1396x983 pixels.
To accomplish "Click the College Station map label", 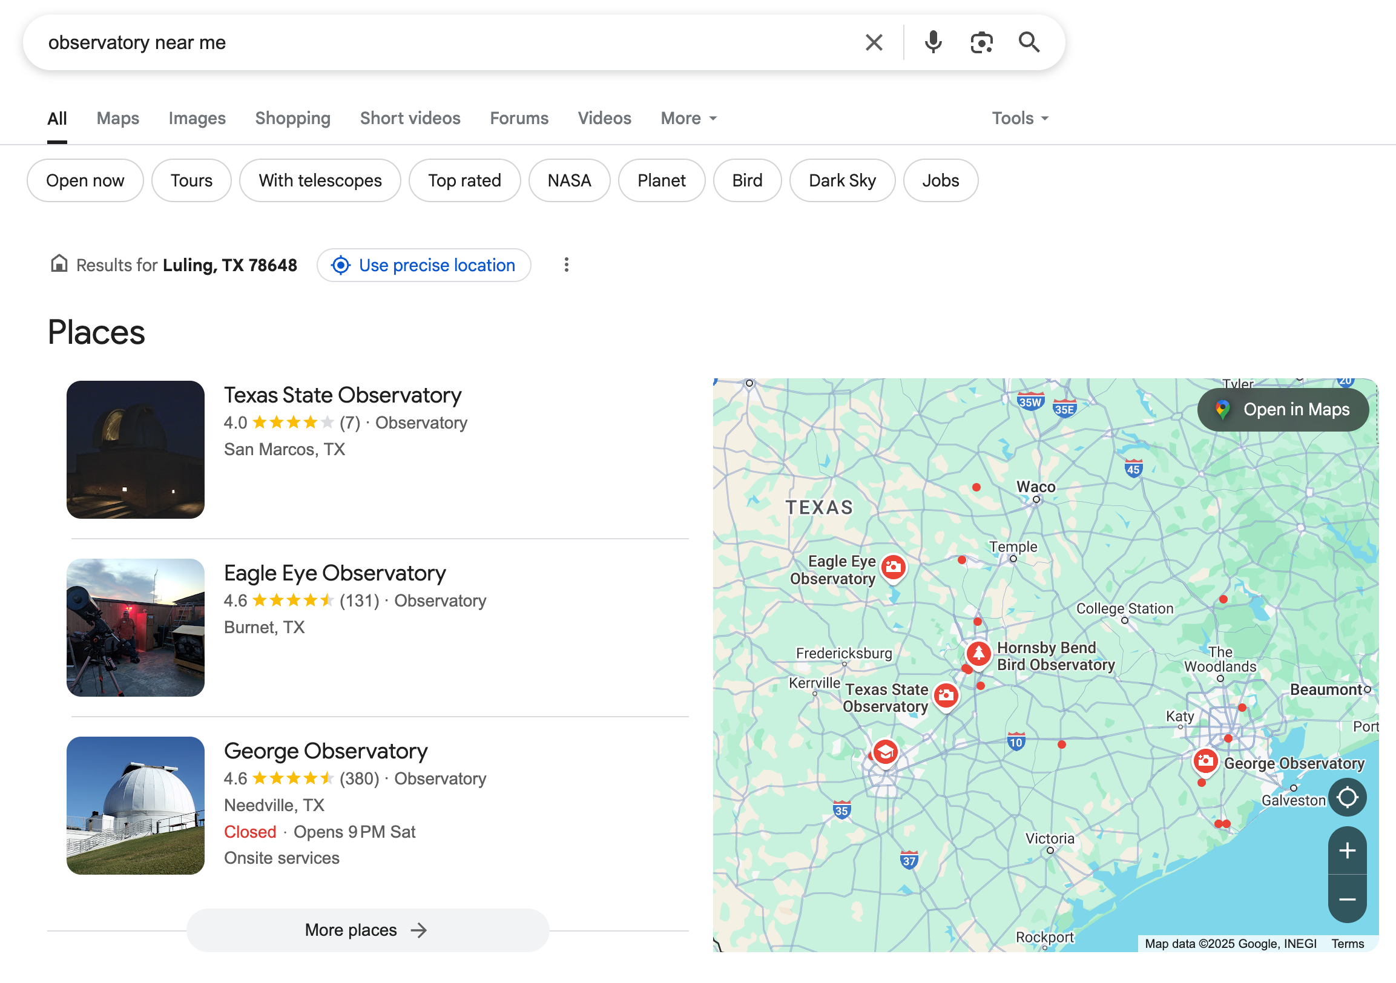I will (x=1125, y=608).
